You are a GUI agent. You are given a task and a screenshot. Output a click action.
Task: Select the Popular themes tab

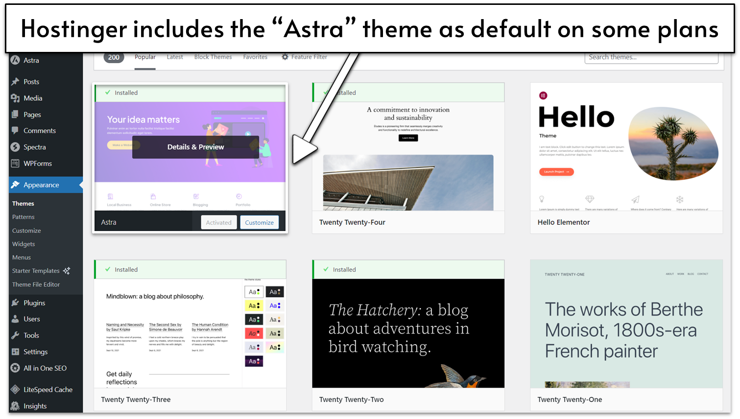click(x=145, y=57)
